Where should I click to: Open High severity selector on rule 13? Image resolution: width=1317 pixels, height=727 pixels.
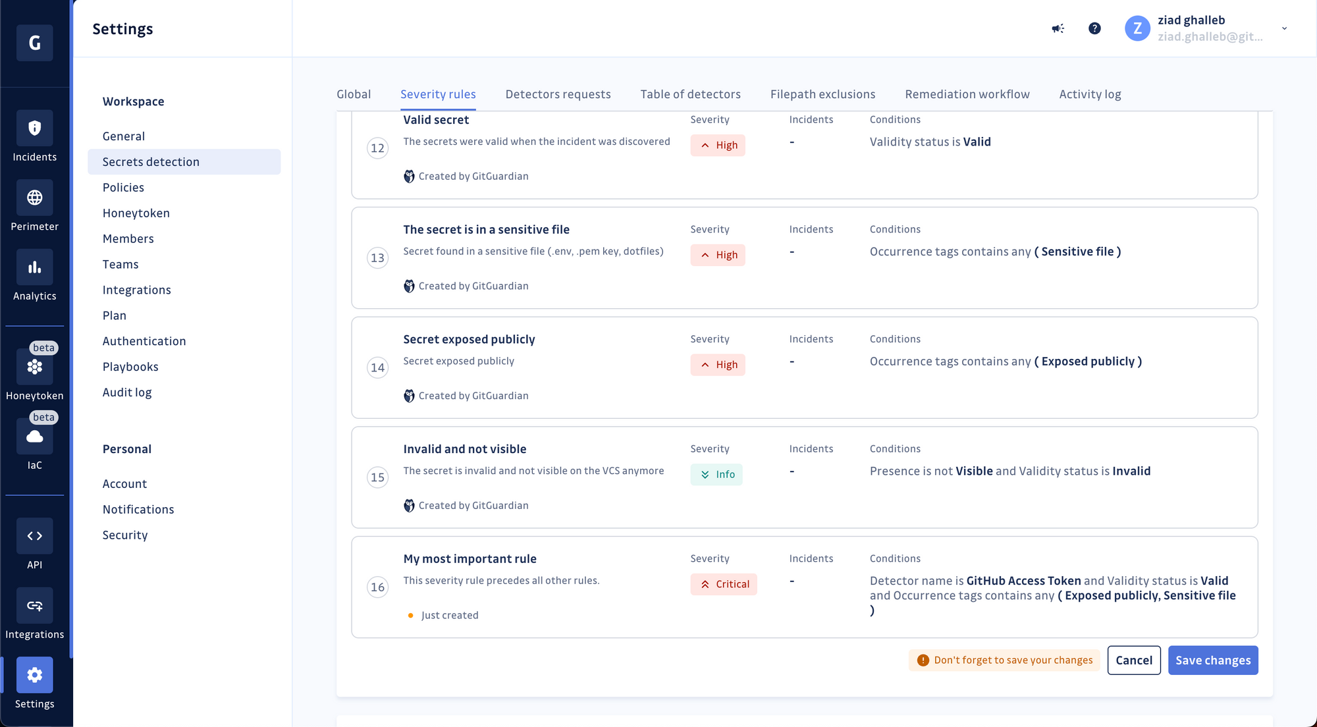point(718,255)
